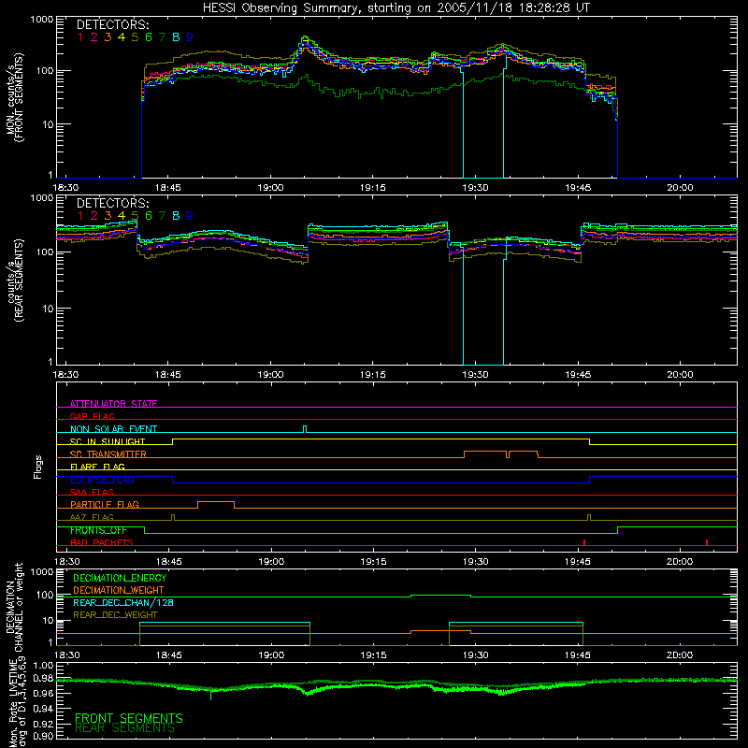748x748 pixels.
Task: Select detector 4 in front segments legend
Action: 122,37
